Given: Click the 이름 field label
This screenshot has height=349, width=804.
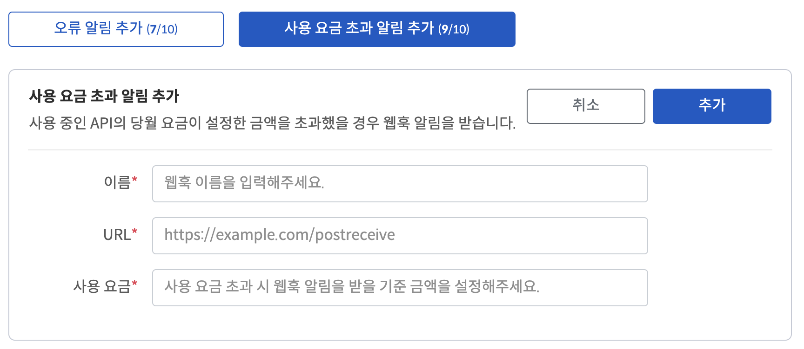Looking at the screenshot, I should coord(117,182).
